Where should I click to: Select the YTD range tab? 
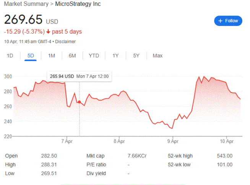94,56
